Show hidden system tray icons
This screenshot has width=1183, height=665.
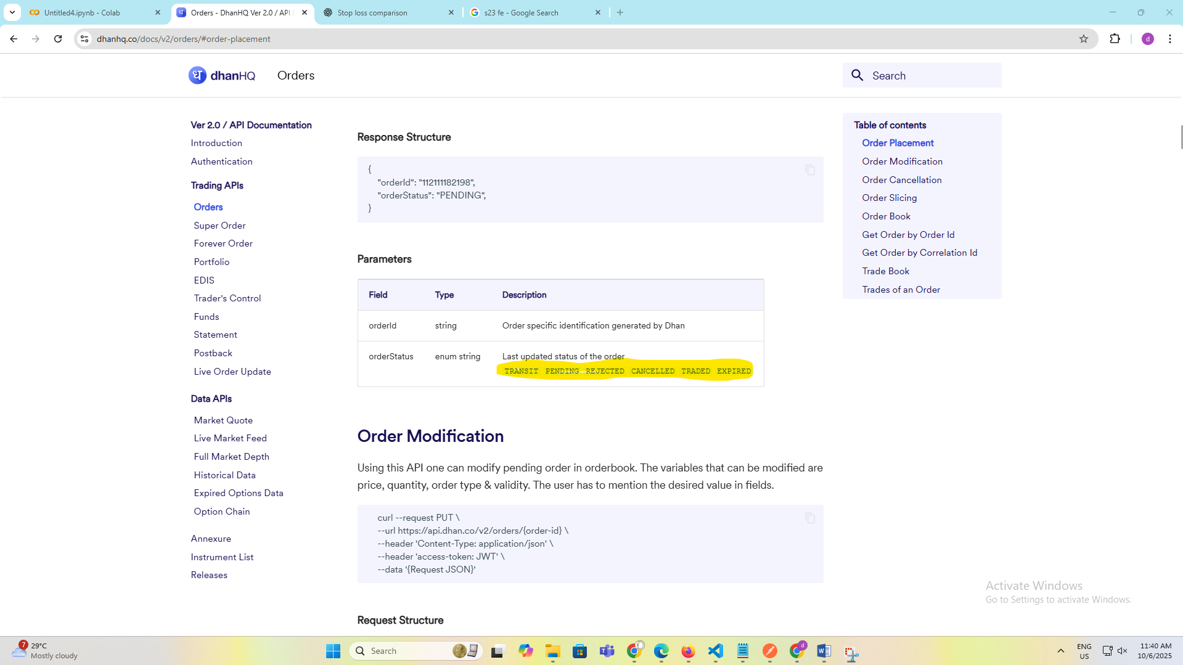click(x=1060, y=651)
